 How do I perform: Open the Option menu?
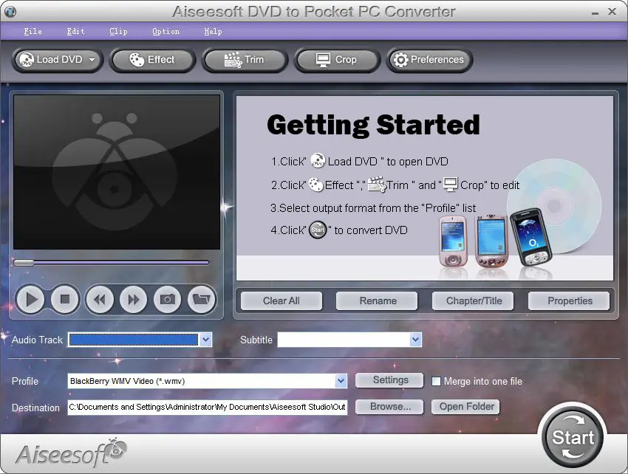coord(165,31)
